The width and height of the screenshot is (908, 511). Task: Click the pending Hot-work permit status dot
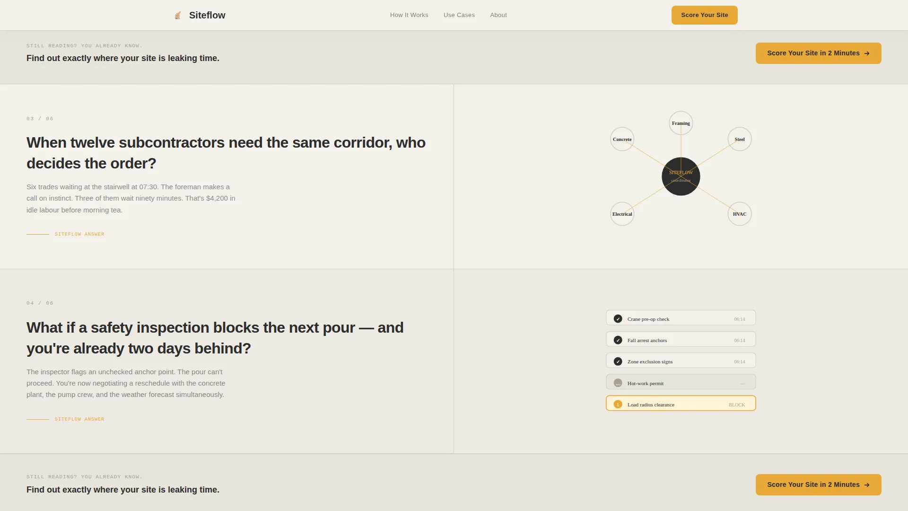(x=618, y=383)
